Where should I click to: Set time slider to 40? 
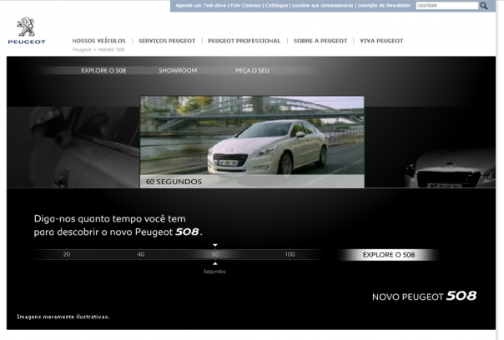click(x=141, y=254)
